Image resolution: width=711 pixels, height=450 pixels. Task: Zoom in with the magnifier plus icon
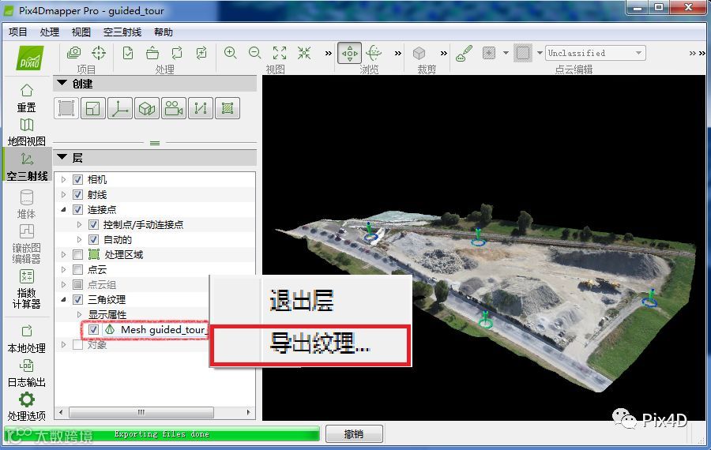(231, 53)
